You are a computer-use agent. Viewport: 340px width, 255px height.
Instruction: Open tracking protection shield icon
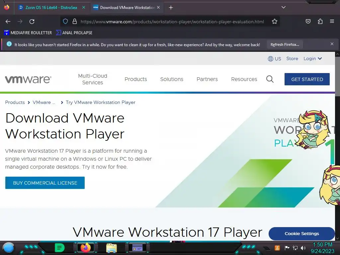[65, 22]
